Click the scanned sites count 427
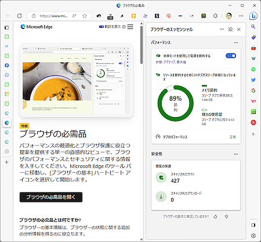Image resolution: width=261 pixels, height=242 pixels. click(x=175, y=181)
